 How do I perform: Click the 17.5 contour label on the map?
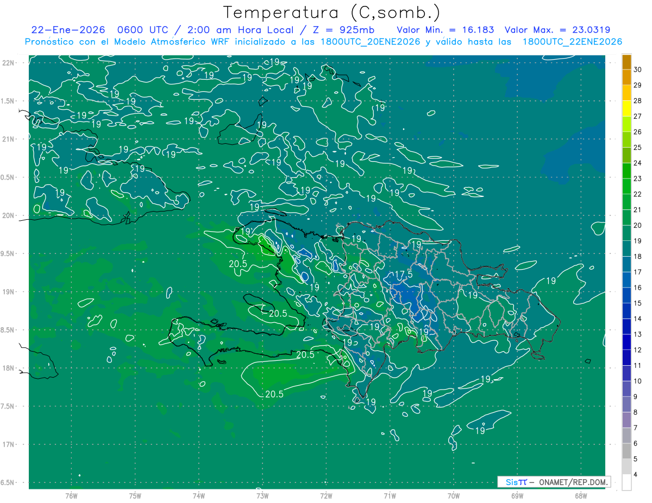click(x=403, y=275)
